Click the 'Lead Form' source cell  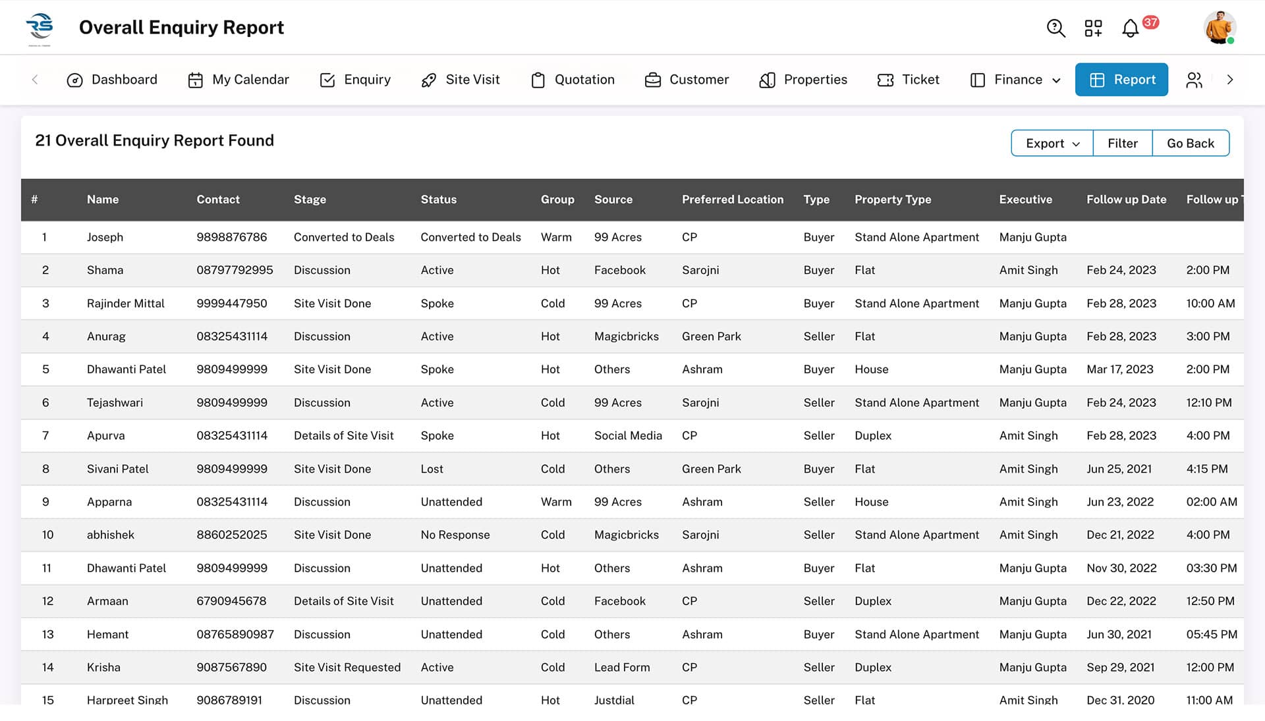(x=622, y=668)
